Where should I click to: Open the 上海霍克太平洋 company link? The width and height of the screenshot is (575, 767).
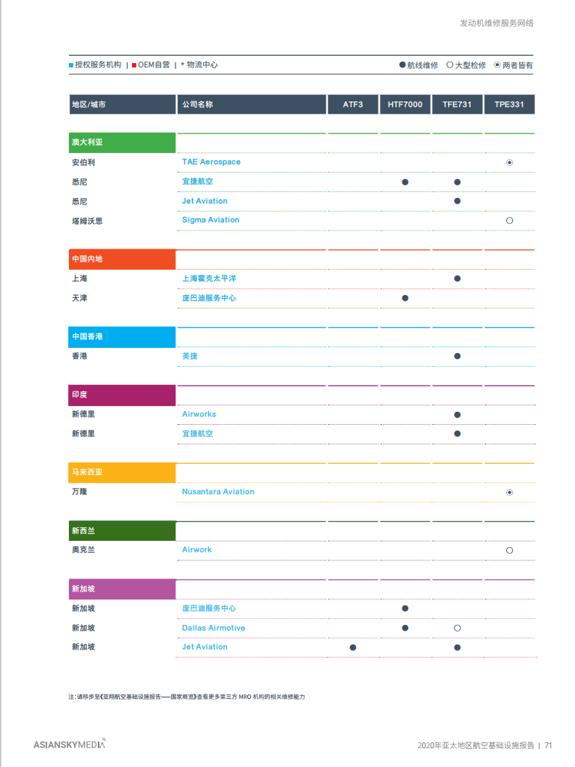209,278
